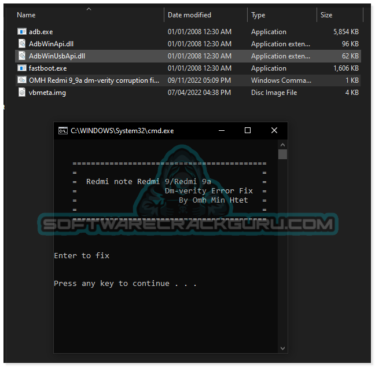The width and height of the screenshot is (375, 367).
Task: Click the fastboot.exe file name
Action: pyautogui.click(x=48, y=68)
